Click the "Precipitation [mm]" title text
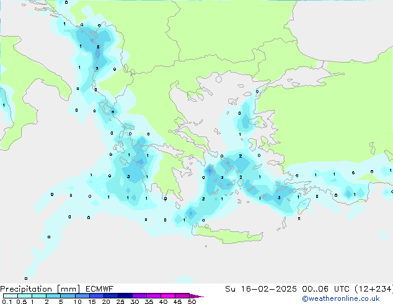This screenshot has width=393, height=304. [40, 289]
